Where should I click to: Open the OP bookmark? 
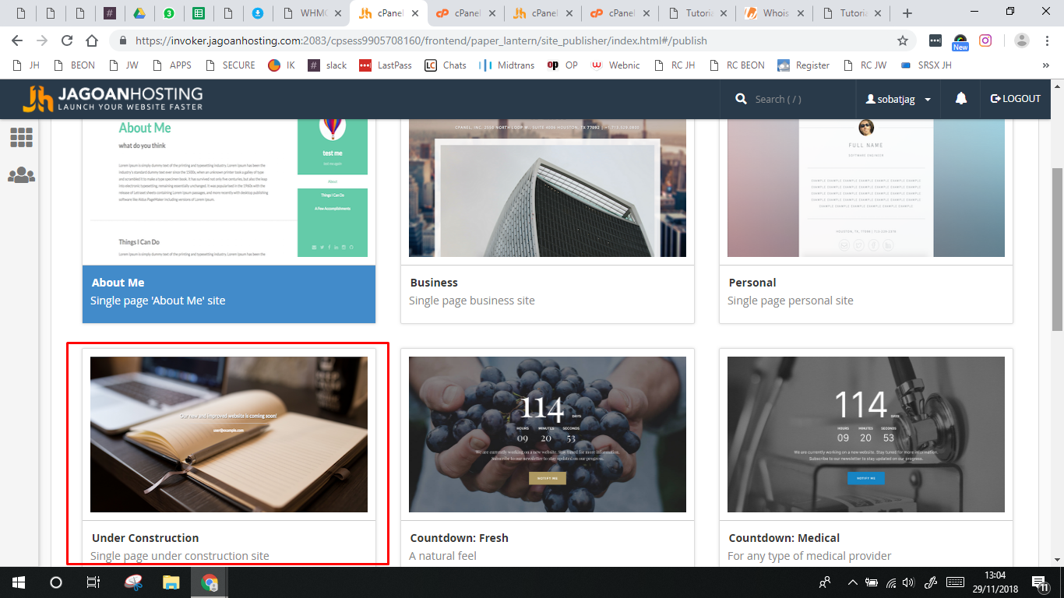[x=562, y=65]
